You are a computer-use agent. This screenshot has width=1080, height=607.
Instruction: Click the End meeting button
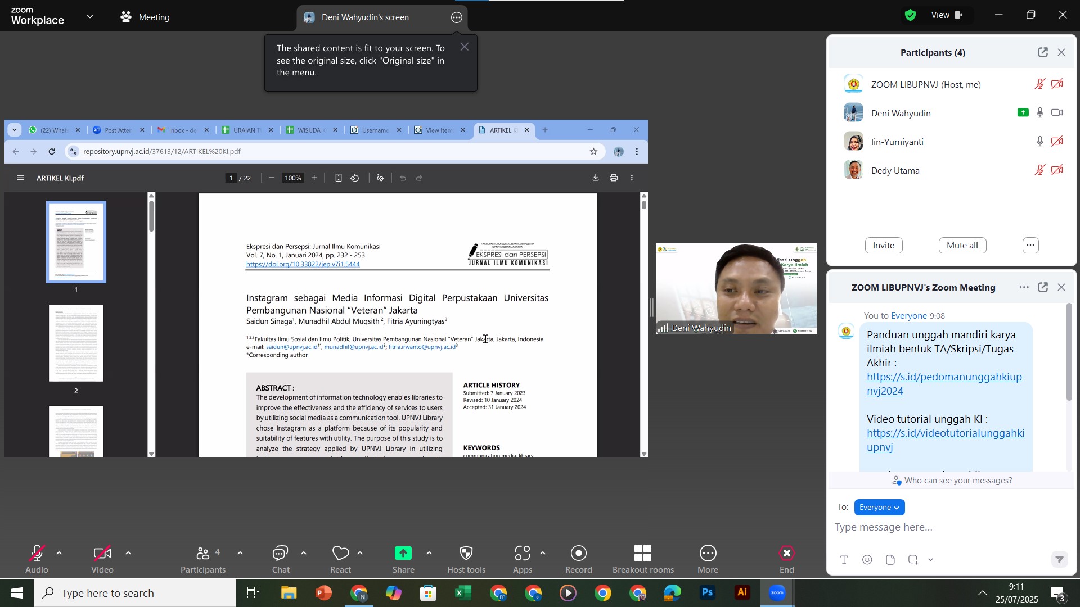[x=787, y=559]
